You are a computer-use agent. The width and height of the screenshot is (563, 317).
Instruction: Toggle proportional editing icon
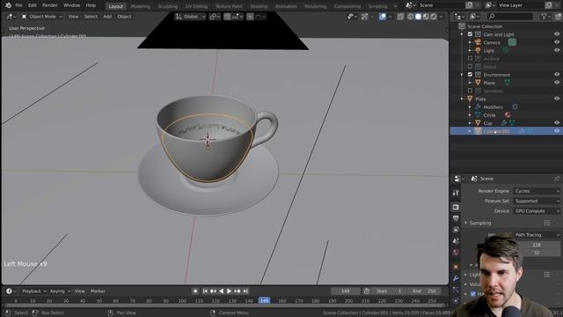click(250, 17)
